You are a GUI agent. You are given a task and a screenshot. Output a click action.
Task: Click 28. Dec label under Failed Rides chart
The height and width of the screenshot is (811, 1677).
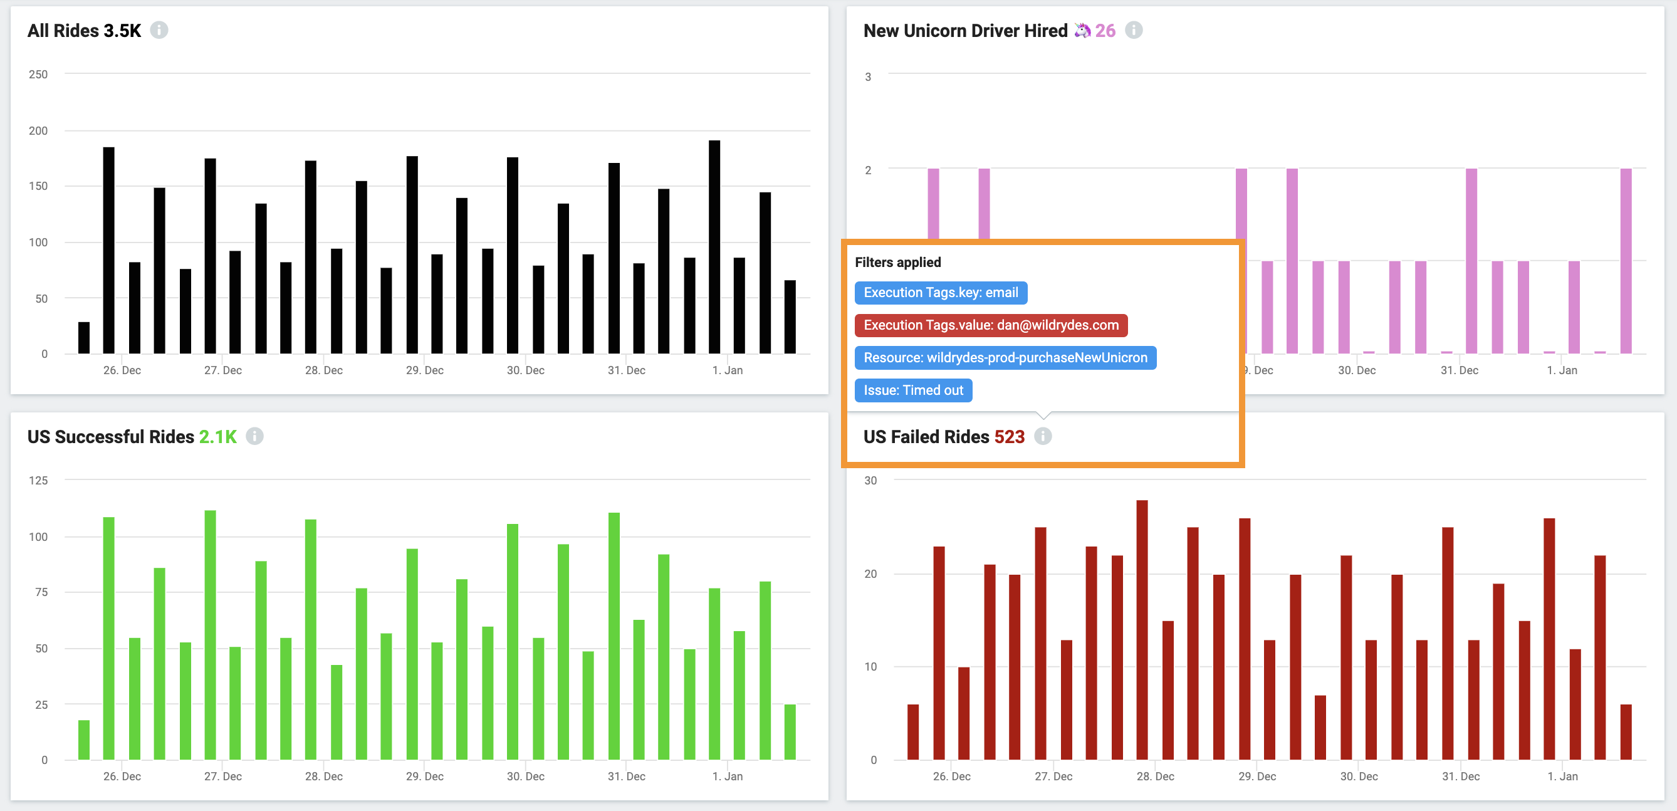tap(1155, 777)
